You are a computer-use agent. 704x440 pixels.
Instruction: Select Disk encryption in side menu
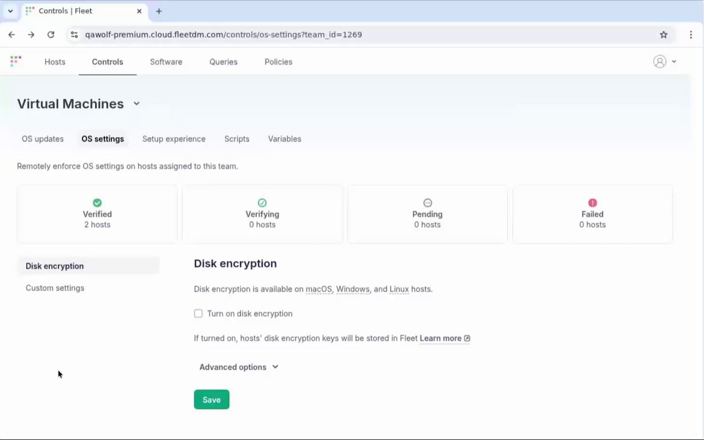pyautogui.click(x=88, y=266)
